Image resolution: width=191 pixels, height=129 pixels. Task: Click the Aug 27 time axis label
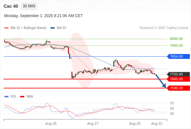pos(93,124)
